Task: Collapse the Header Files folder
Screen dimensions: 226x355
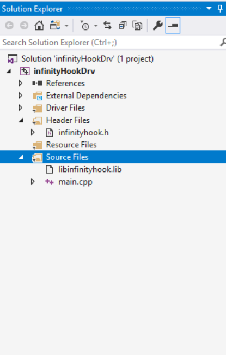Action: [21, 121]
